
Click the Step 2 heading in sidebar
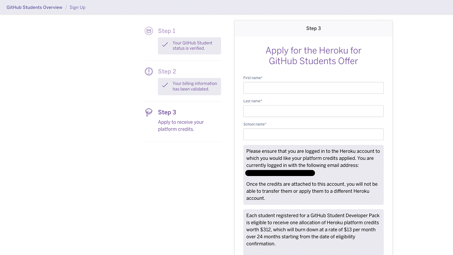167,72
